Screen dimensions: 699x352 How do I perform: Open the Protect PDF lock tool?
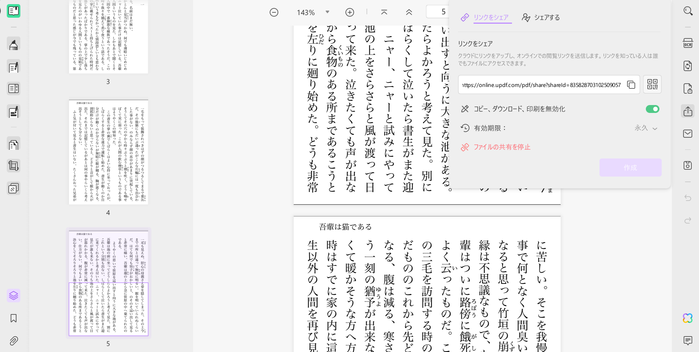[x=688, y=88]
